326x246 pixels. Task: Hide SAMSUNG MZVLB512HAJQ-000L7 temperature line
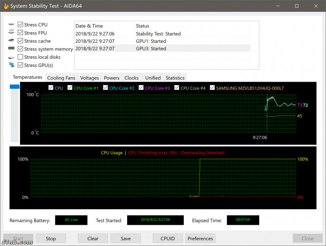[212, 88]
